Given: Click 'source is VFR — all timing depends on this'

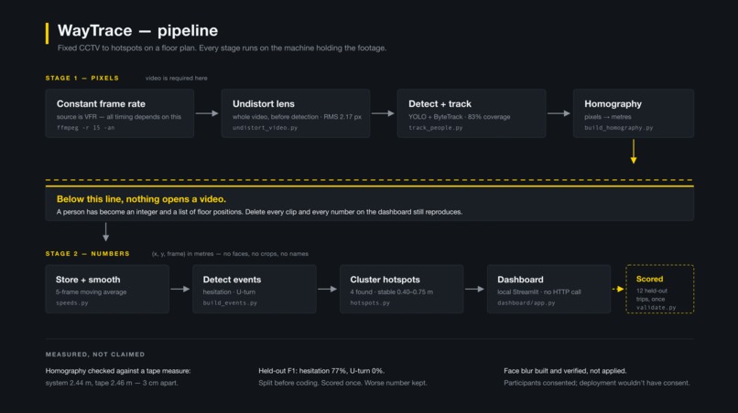Looking at the screenshot, I should coord(119,117).
